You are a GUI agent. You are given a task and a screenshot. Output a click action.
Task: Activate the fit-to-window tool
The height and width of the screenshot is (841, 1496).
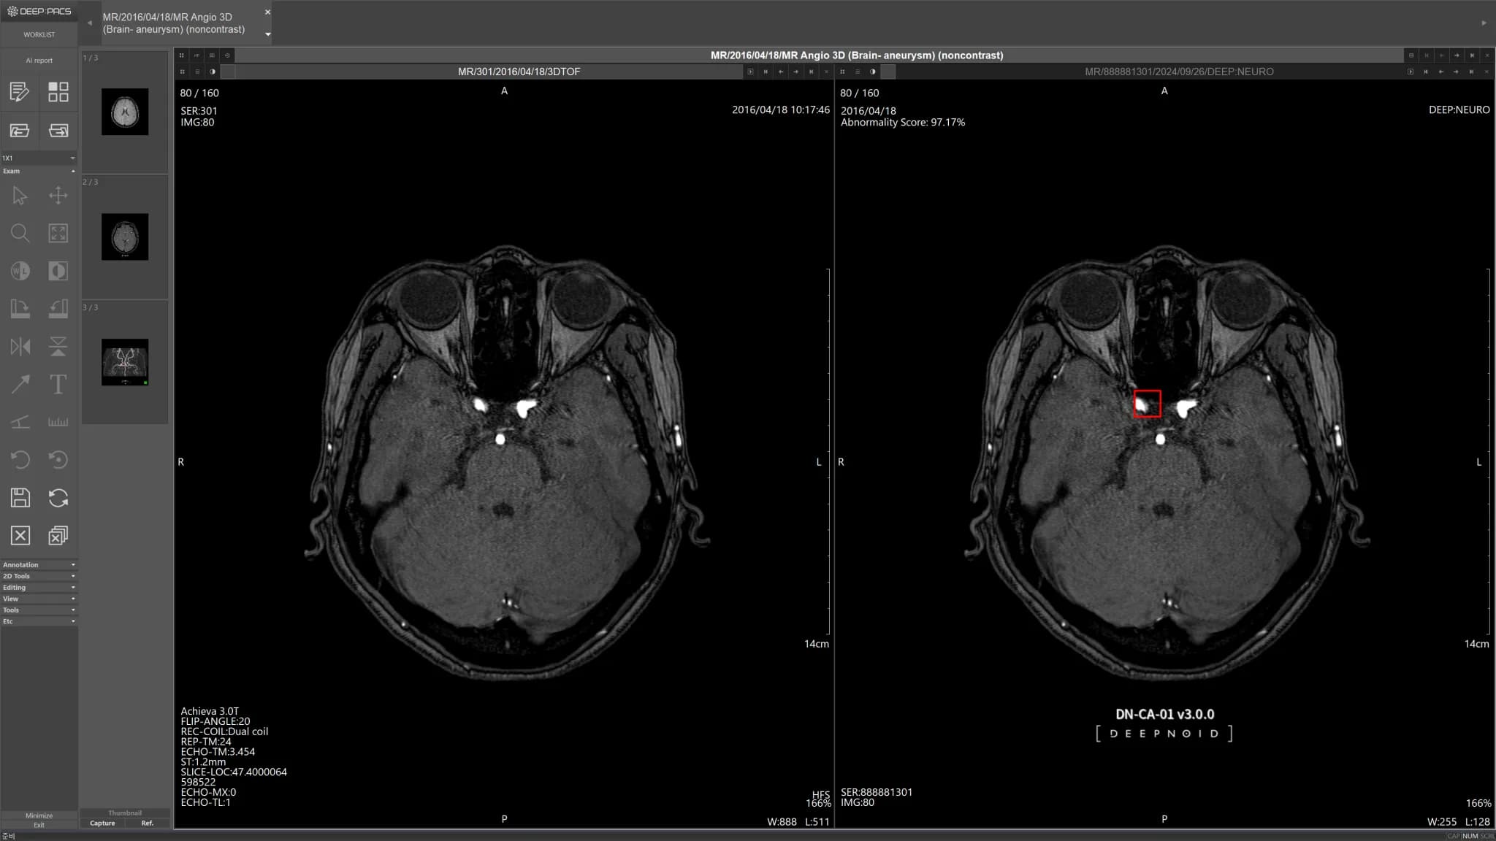pos(58,234)
